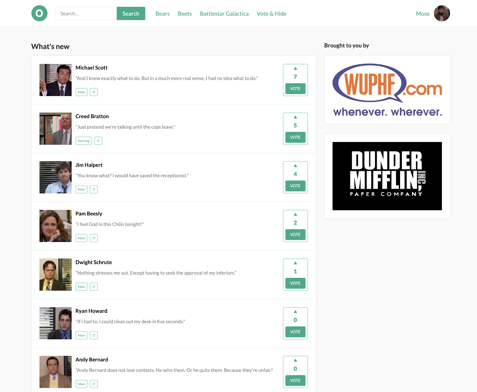Open external link icon for Creed Bratton
Screen dimensions: 477x392
click(x=98, y=141)
